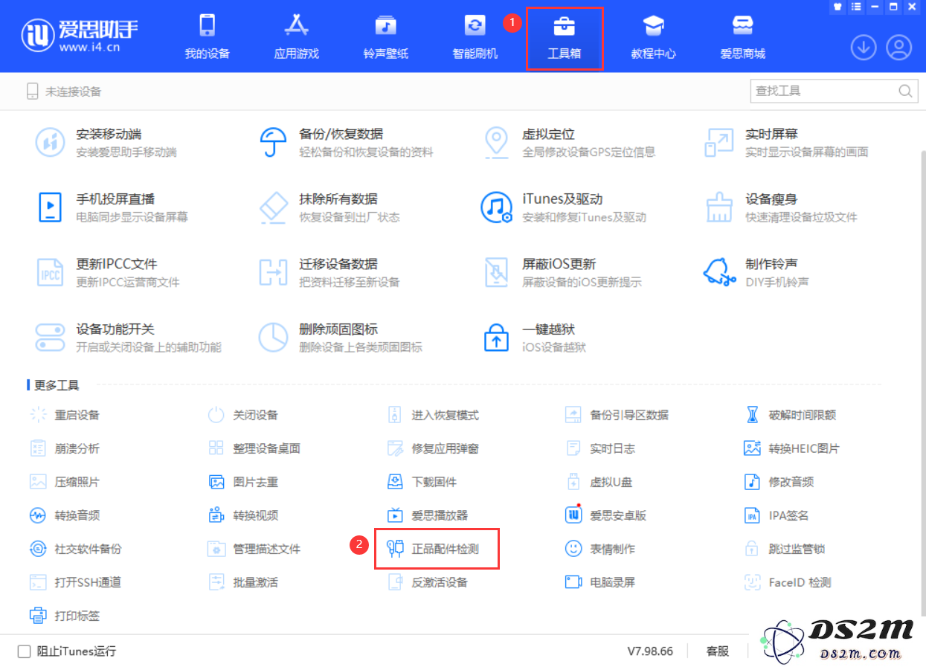Select the 抹除所有数据 eraser icon
The image size is (926, 667).
[x=274, y=207]
